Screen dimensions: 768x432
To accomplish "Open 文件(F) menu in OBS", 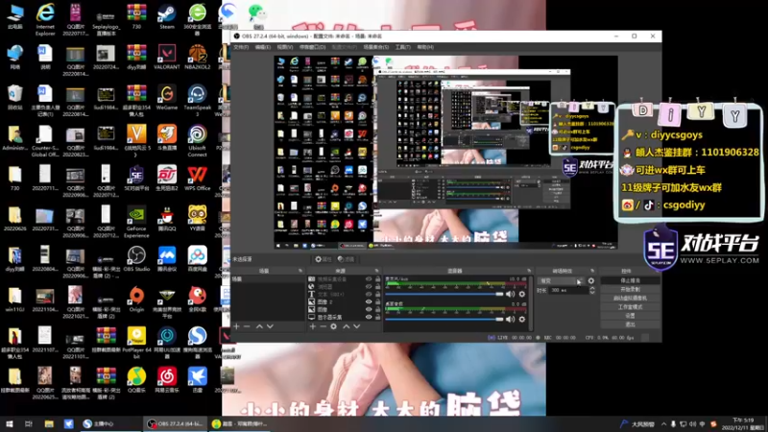I will point(241,47).
